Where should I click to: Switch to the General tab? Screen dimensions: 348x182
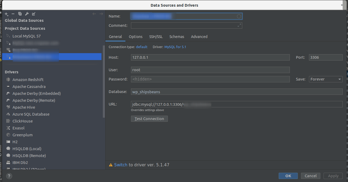pyautogui.click(x=115, y=37)
